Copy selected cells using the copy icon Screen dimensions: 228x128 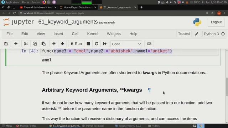coord(35,44)
